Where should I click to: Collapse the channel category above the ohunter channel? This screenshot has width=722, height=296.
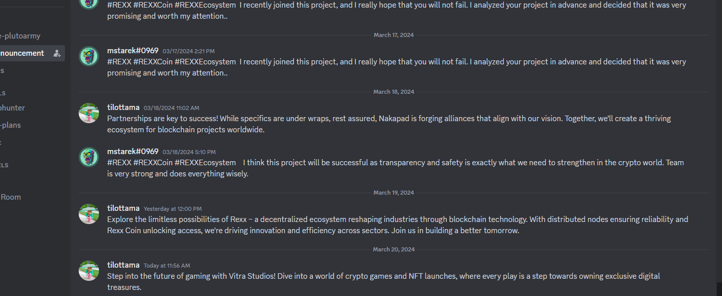3,93
